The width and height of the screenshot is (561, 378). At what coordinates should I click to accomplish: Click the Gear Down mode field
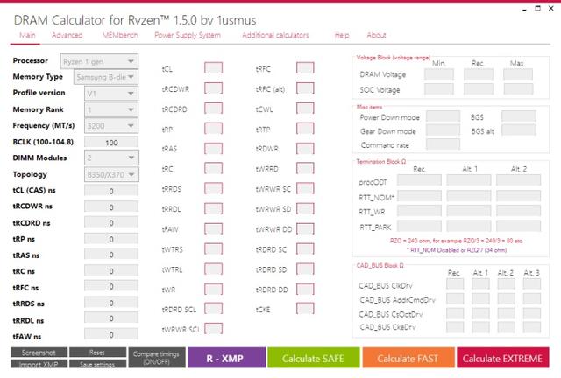(x=443, y=130)
